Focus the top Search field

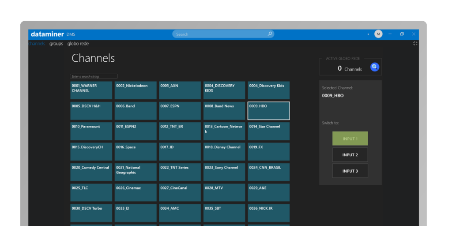[x=223, y=34]
